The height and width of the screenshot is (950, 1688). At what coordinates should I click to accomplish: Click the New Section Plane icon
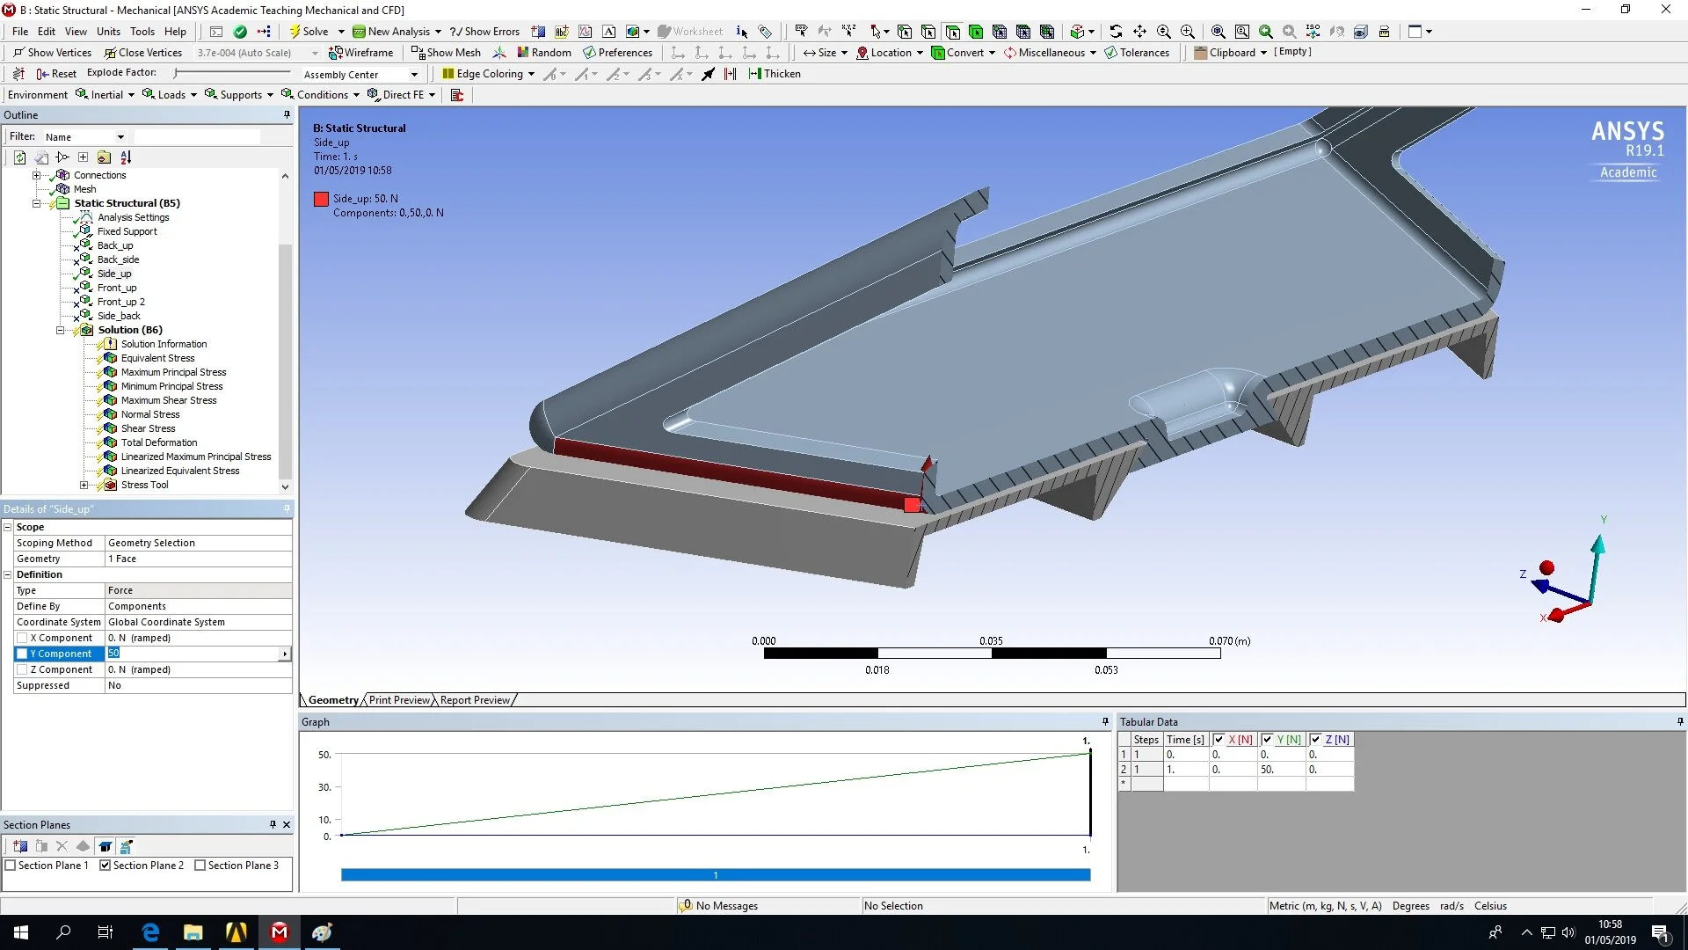(20, 846)
